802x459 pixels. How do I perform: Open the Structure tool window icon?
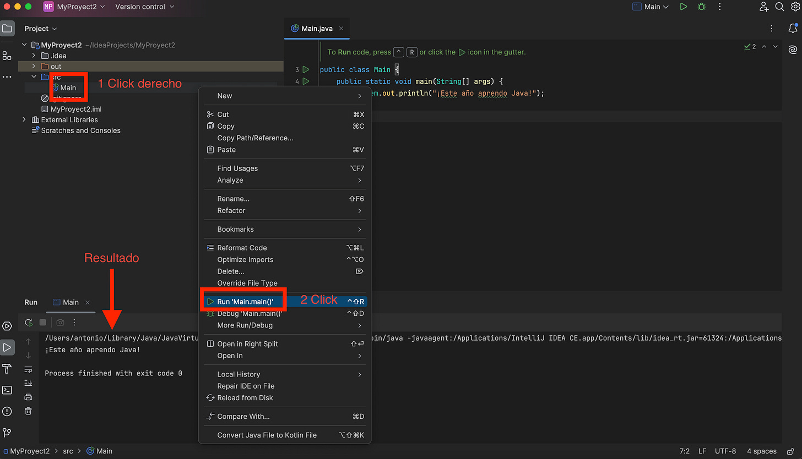coord(7,56)
